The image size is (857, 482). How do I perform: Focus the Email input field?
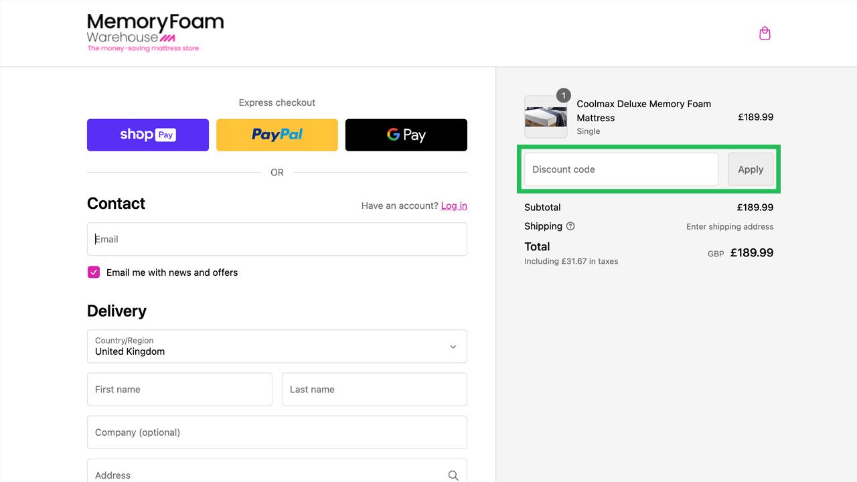click(277, 239)
